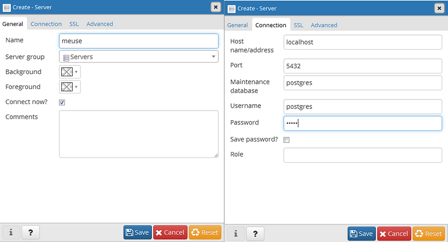Open the Background color picker dropdown

(69, 72)
